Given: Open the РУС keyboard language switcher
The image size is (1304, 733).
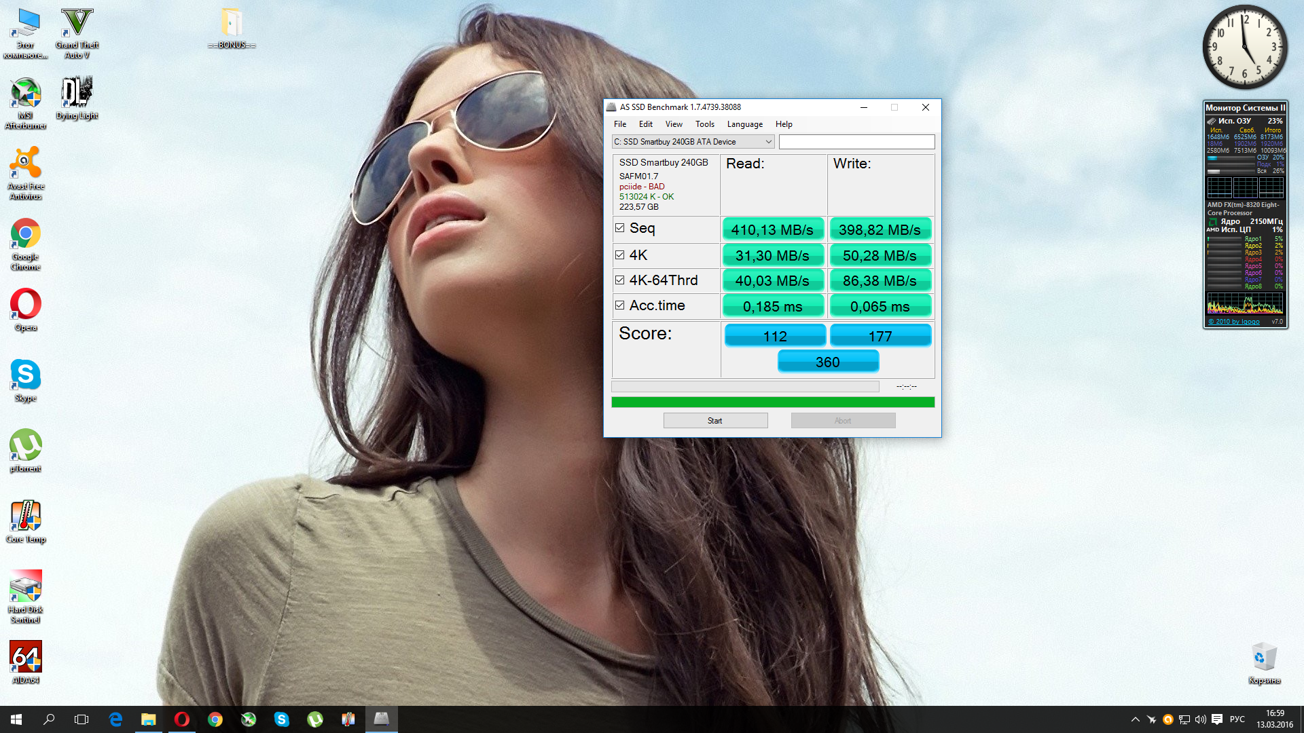Looking at the screenshot, I should pyautogui.click(x=1237, y=719).
